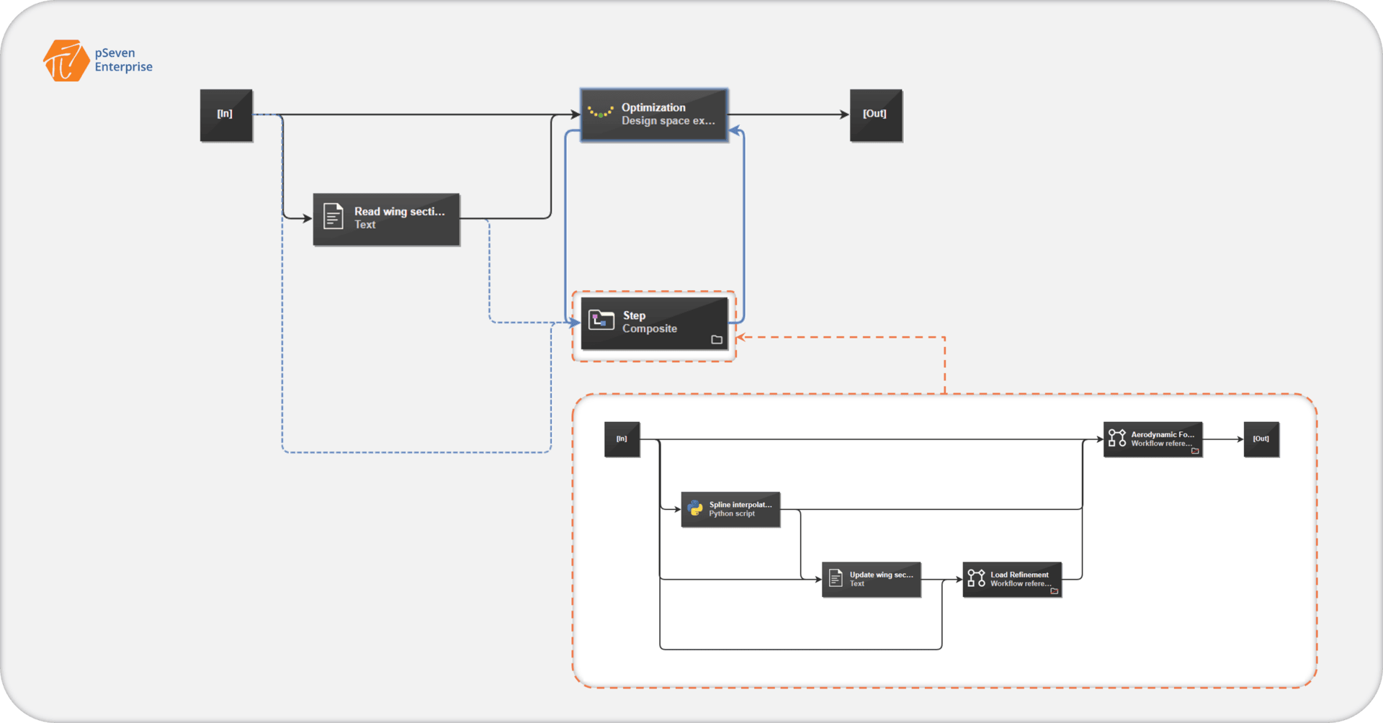Select the inner composite [Out] port block
Viewport: 1383px width, 723px height.
click(1261, 439)
